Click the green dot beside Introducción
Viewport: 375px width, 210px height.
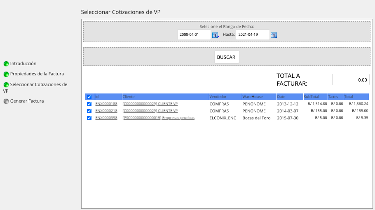[6, 64]
